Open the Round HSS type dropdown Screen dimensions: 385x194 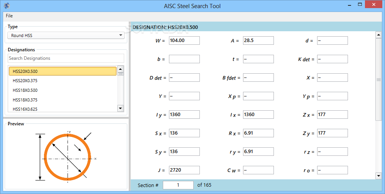tap(66, 35)
